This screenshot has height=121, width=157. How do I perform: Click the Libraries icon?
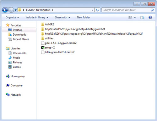tap(8, 48)
